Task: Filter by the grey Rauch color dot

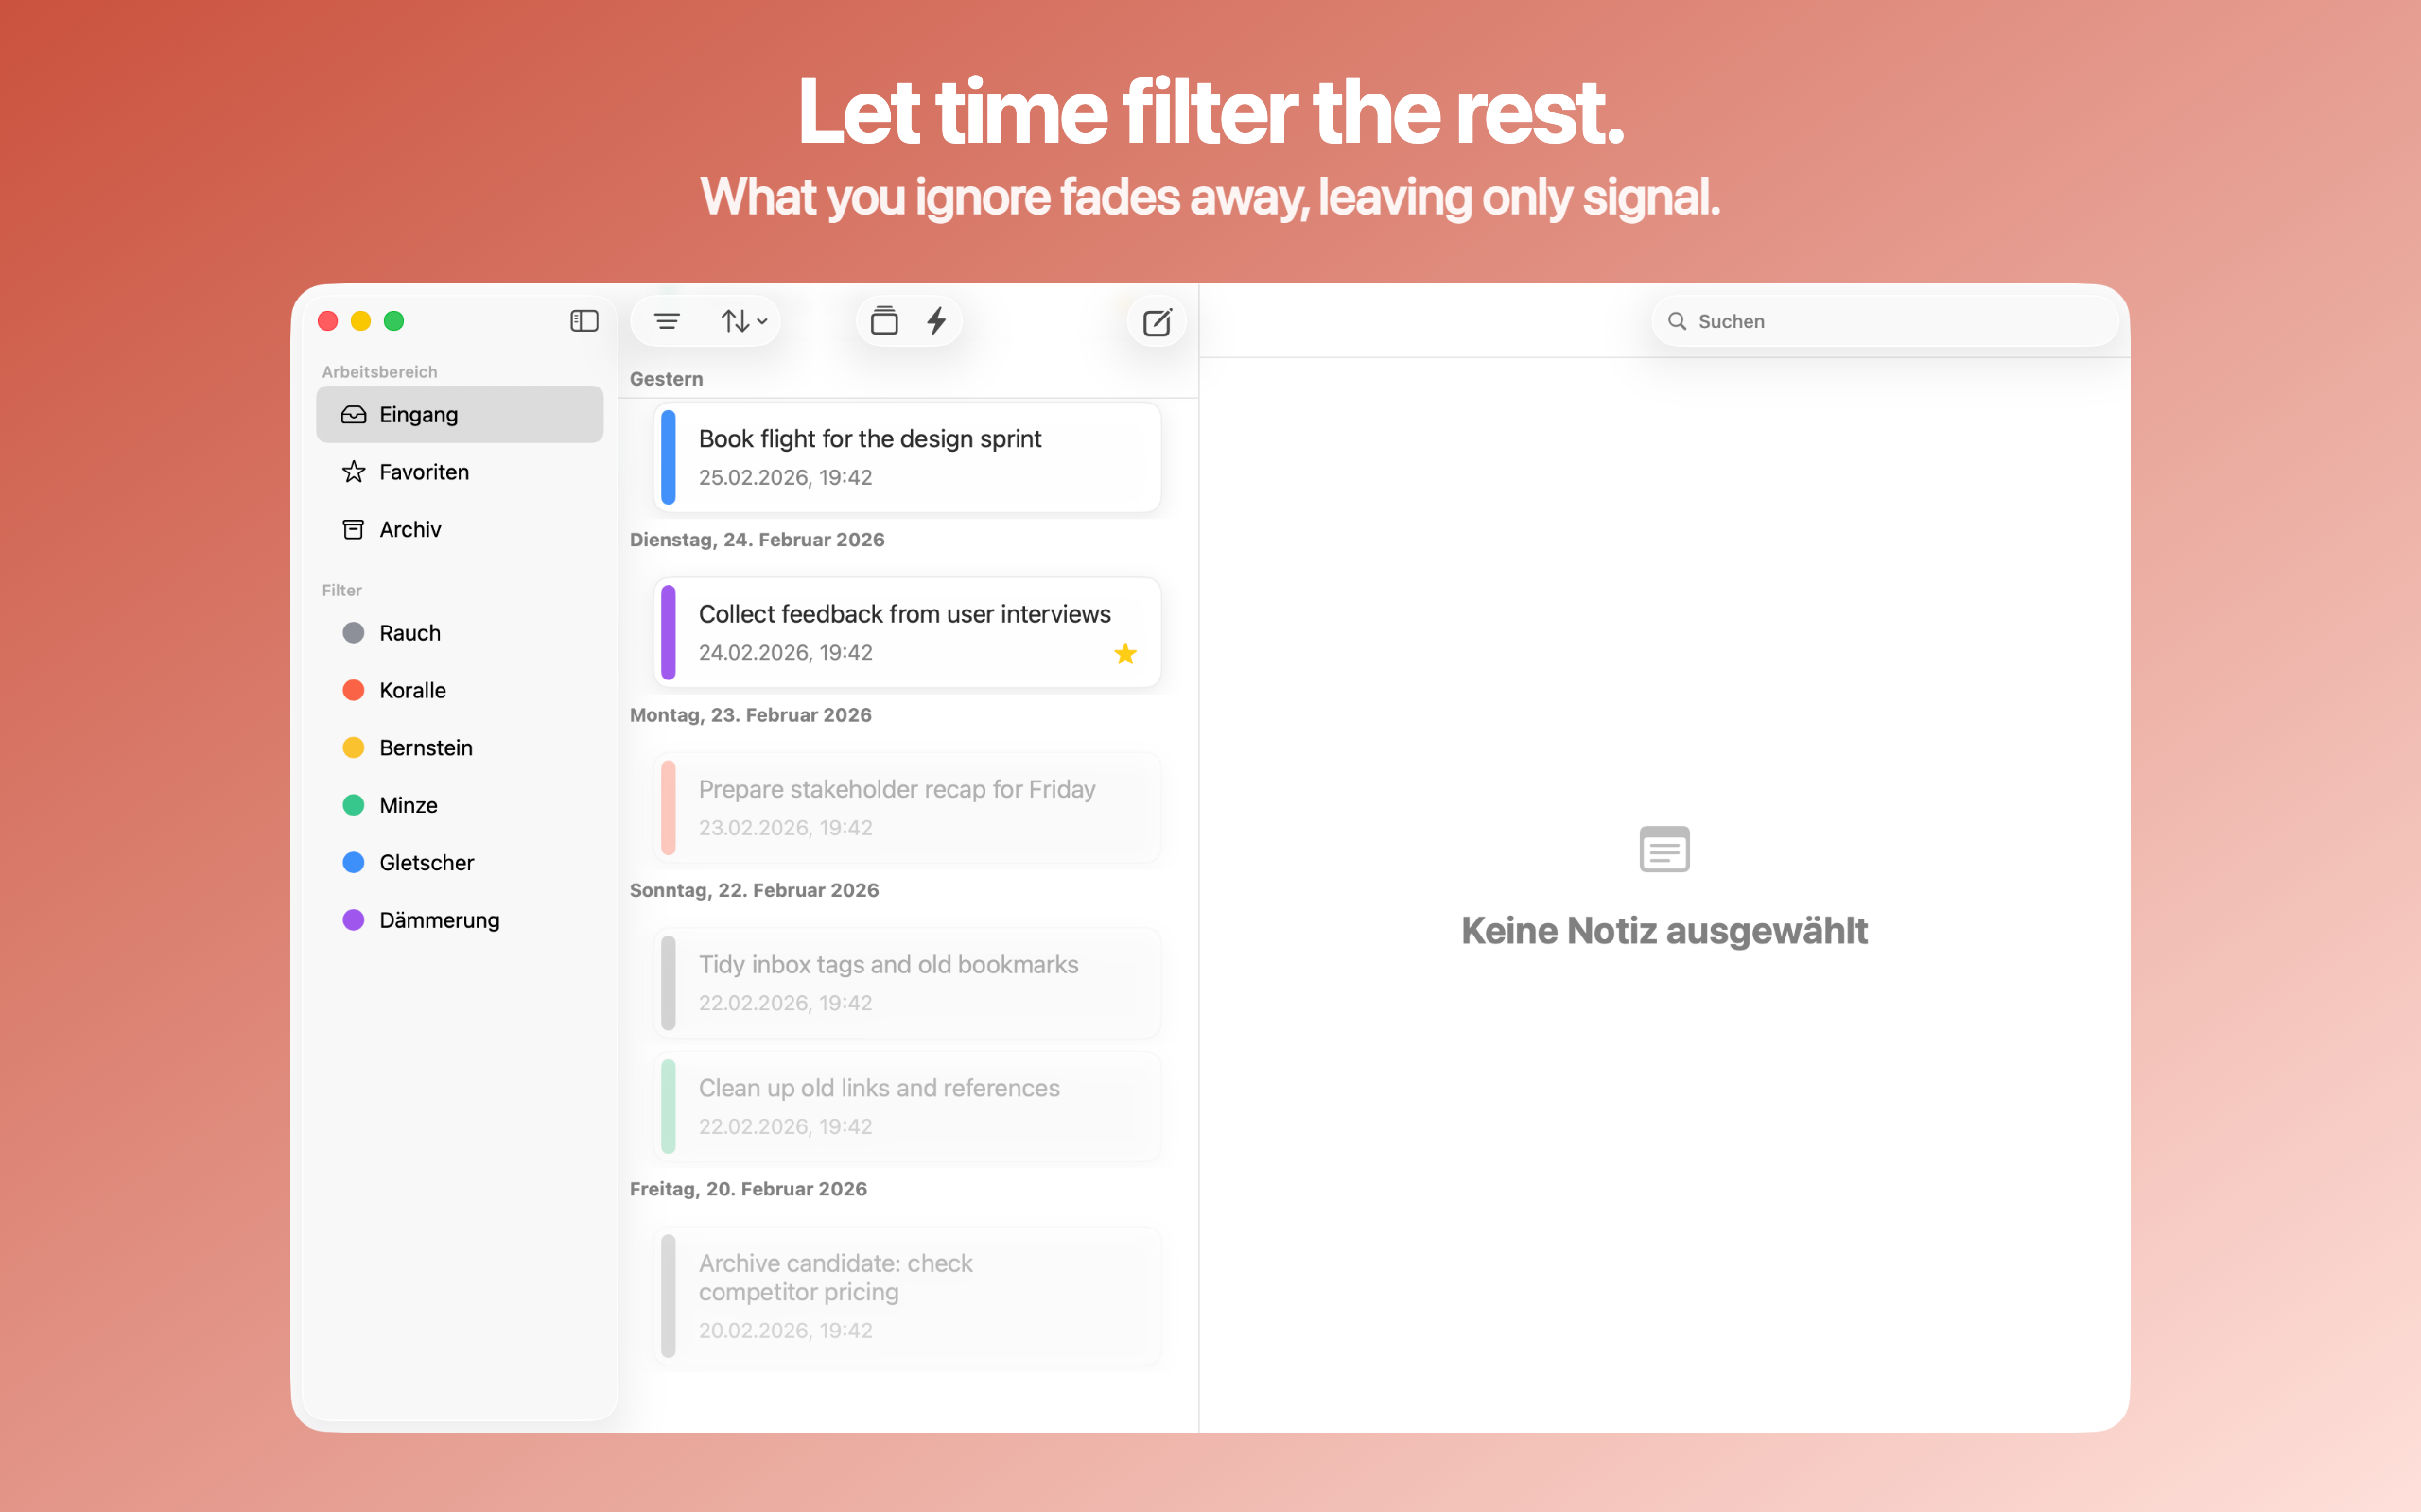Action: [353, 633]
